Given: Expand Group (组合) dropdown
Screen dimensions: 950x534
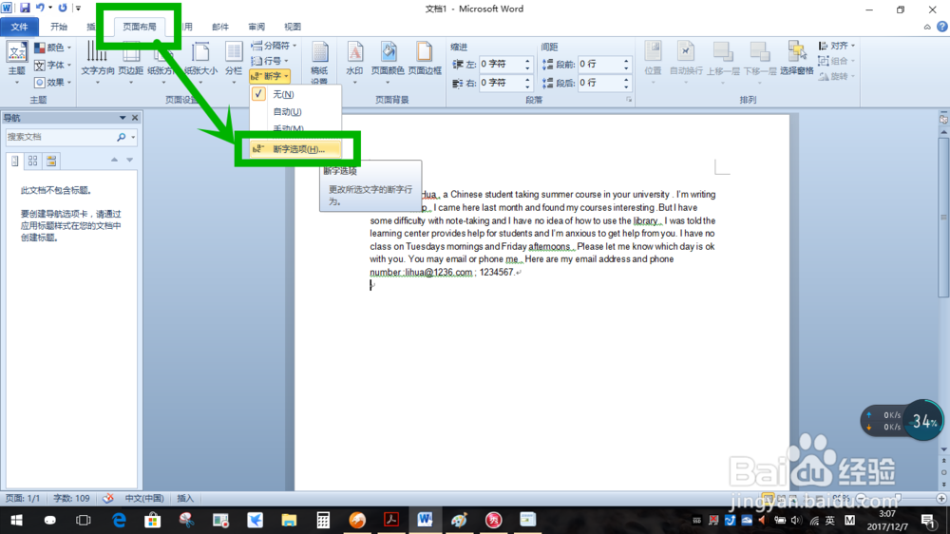Looking at the screenshot, I should [836, 61].
